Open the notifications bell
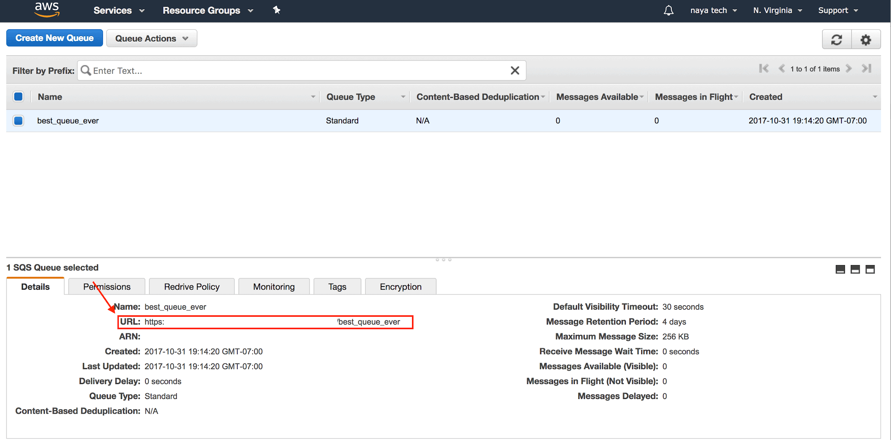 pyautogui.click(x=669, y=10)
